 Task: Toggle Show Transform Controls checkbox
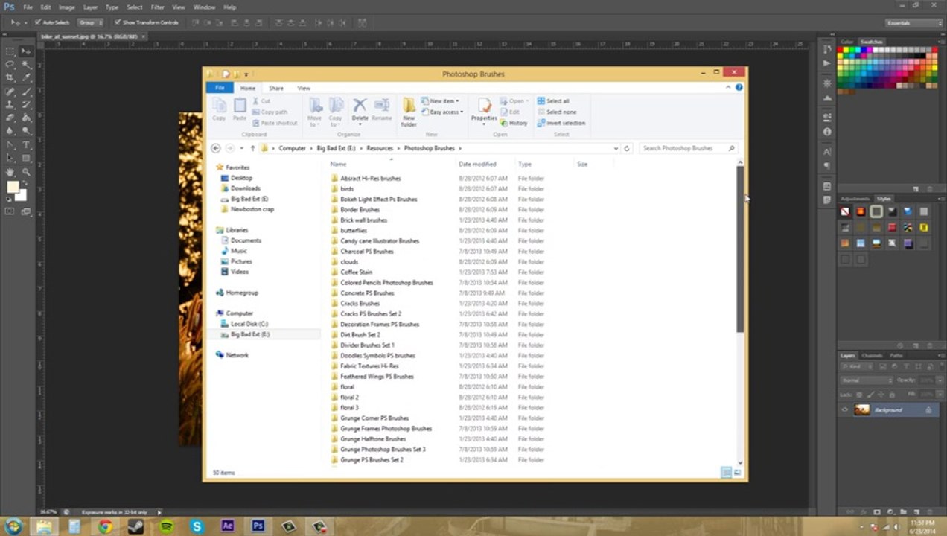(x=118, y=22)
